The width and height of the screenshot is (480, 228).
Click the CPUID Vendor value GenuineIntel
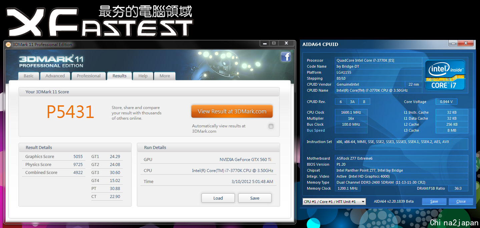click(370, 84)
